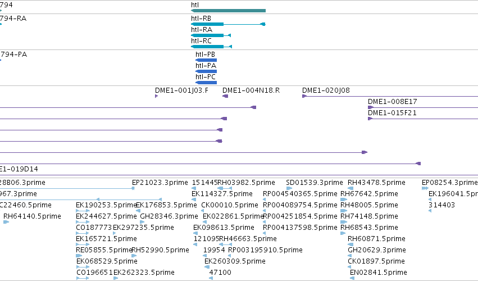Open the DME1-020J08 clone label

pyautogui.click(x=326, y=90)
